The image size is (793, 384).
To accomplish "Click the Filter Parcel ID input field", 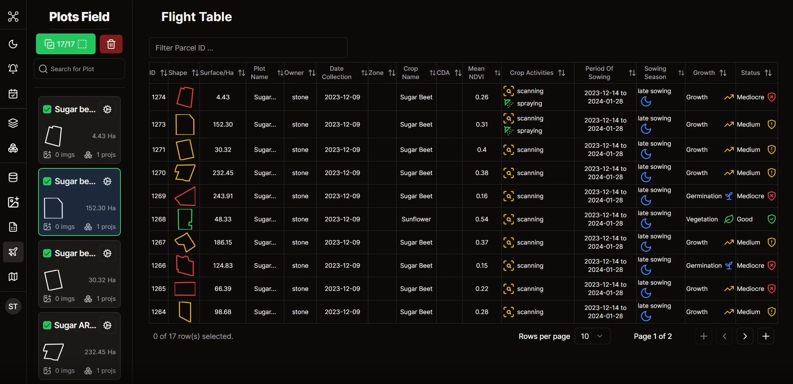I will click(x=248, y=48).
